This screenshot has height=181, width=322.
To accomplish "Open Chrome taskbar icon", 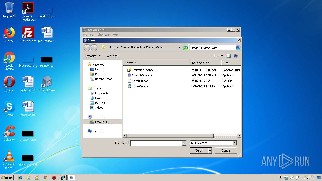I will point(46,178).
